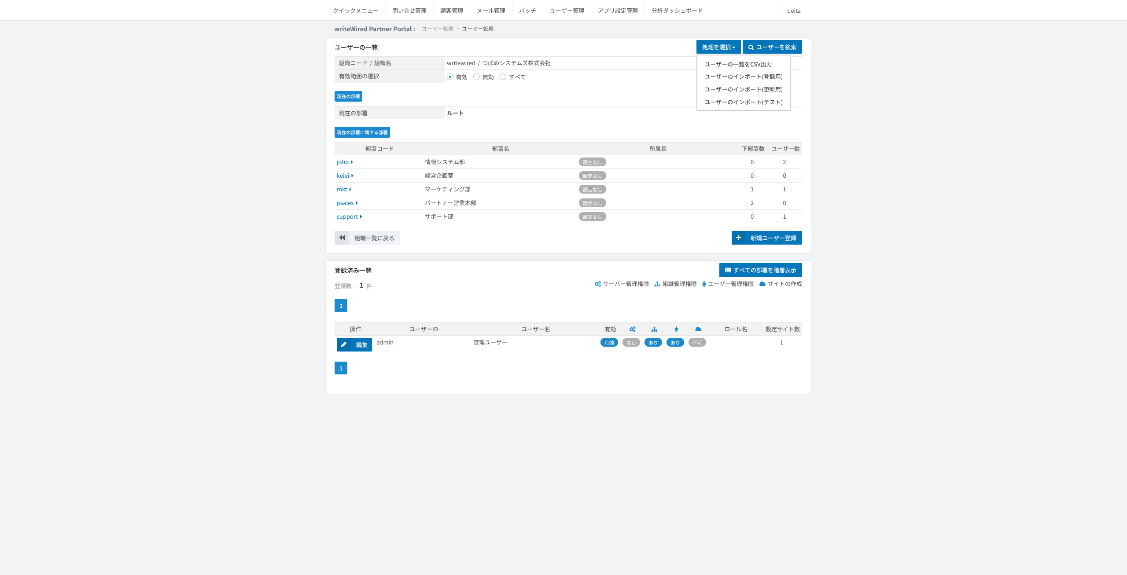Click the deita user menu
Image resolution: width=1127 pixels, height=575 pixels.
click(794, 11)
